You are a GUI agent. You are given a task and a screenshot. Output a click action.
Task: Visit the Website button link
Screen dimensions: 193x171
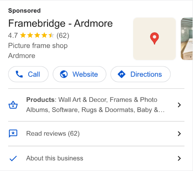[x=80, y=74]
